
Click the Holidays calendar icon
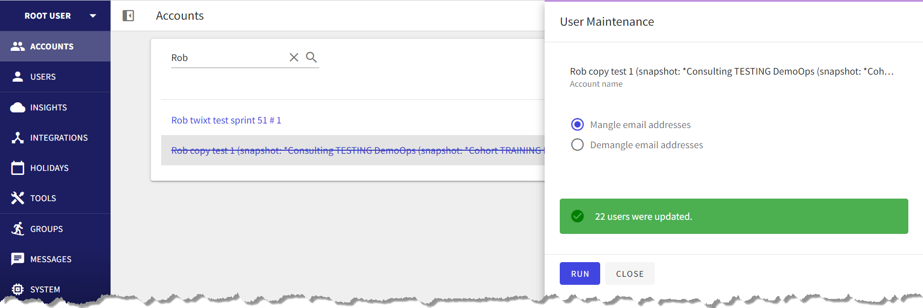[18, 168]
